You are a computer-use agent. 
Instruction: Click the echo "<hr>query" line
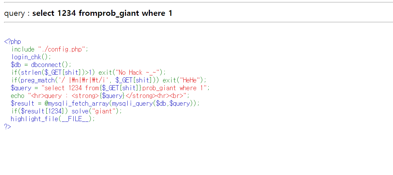(100, 96)
